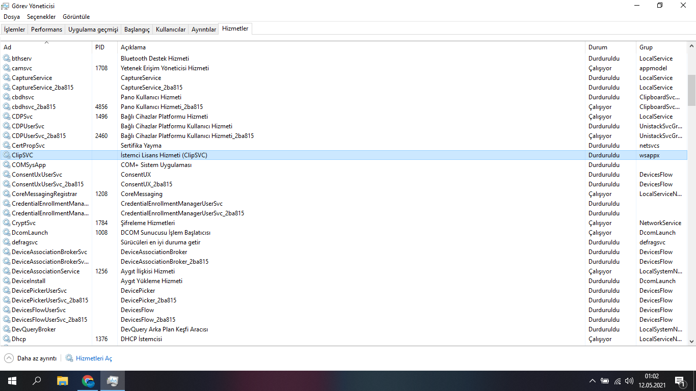Open the Dosya menu
696x391 pixels.
(x=12, y=17)
